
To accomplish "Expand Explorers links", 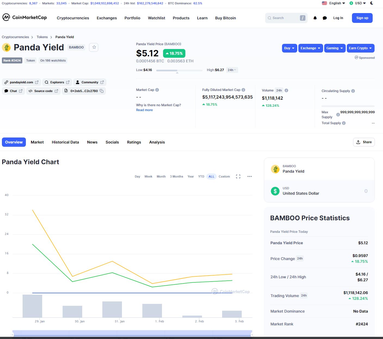I will 57,82.
